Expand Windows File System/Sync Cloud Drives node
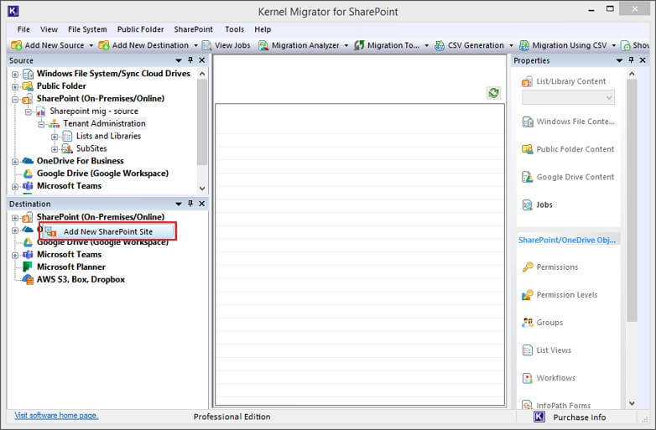The image size is (656, 430). (x=15, y=75)
